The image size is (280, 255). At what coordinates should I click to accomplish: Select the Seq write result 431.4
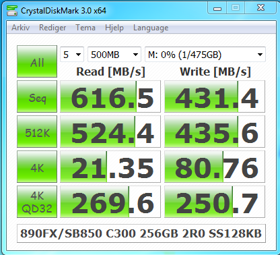pyautogui.click(x=215, y=96)
